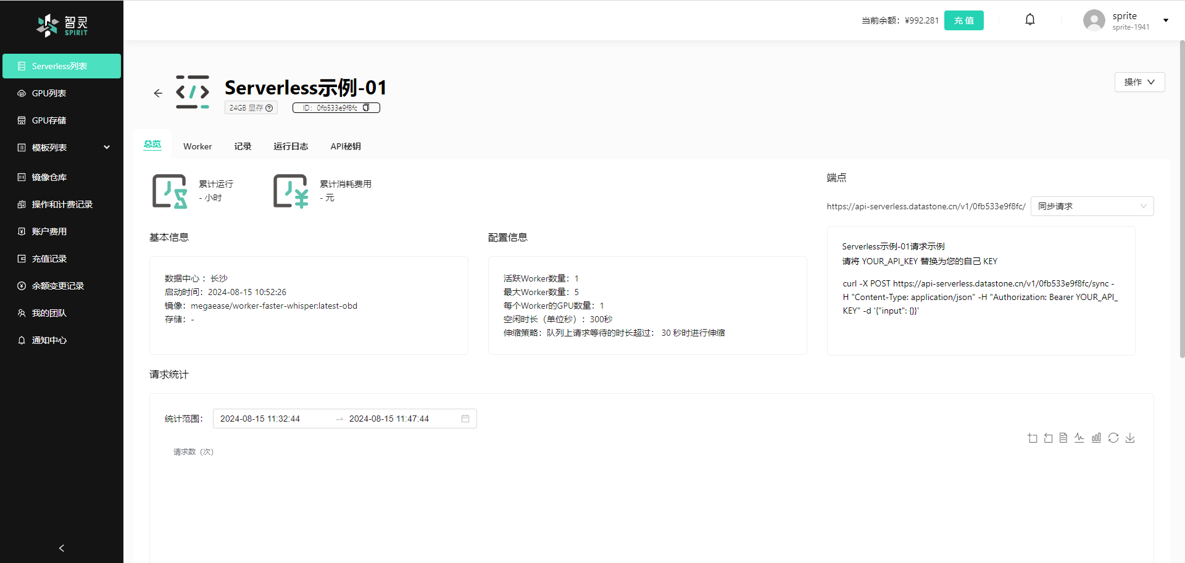The height and width of the screenshot is (563, 1185).
Task: Click the calendar icon in date range
Action: point(465,419)
